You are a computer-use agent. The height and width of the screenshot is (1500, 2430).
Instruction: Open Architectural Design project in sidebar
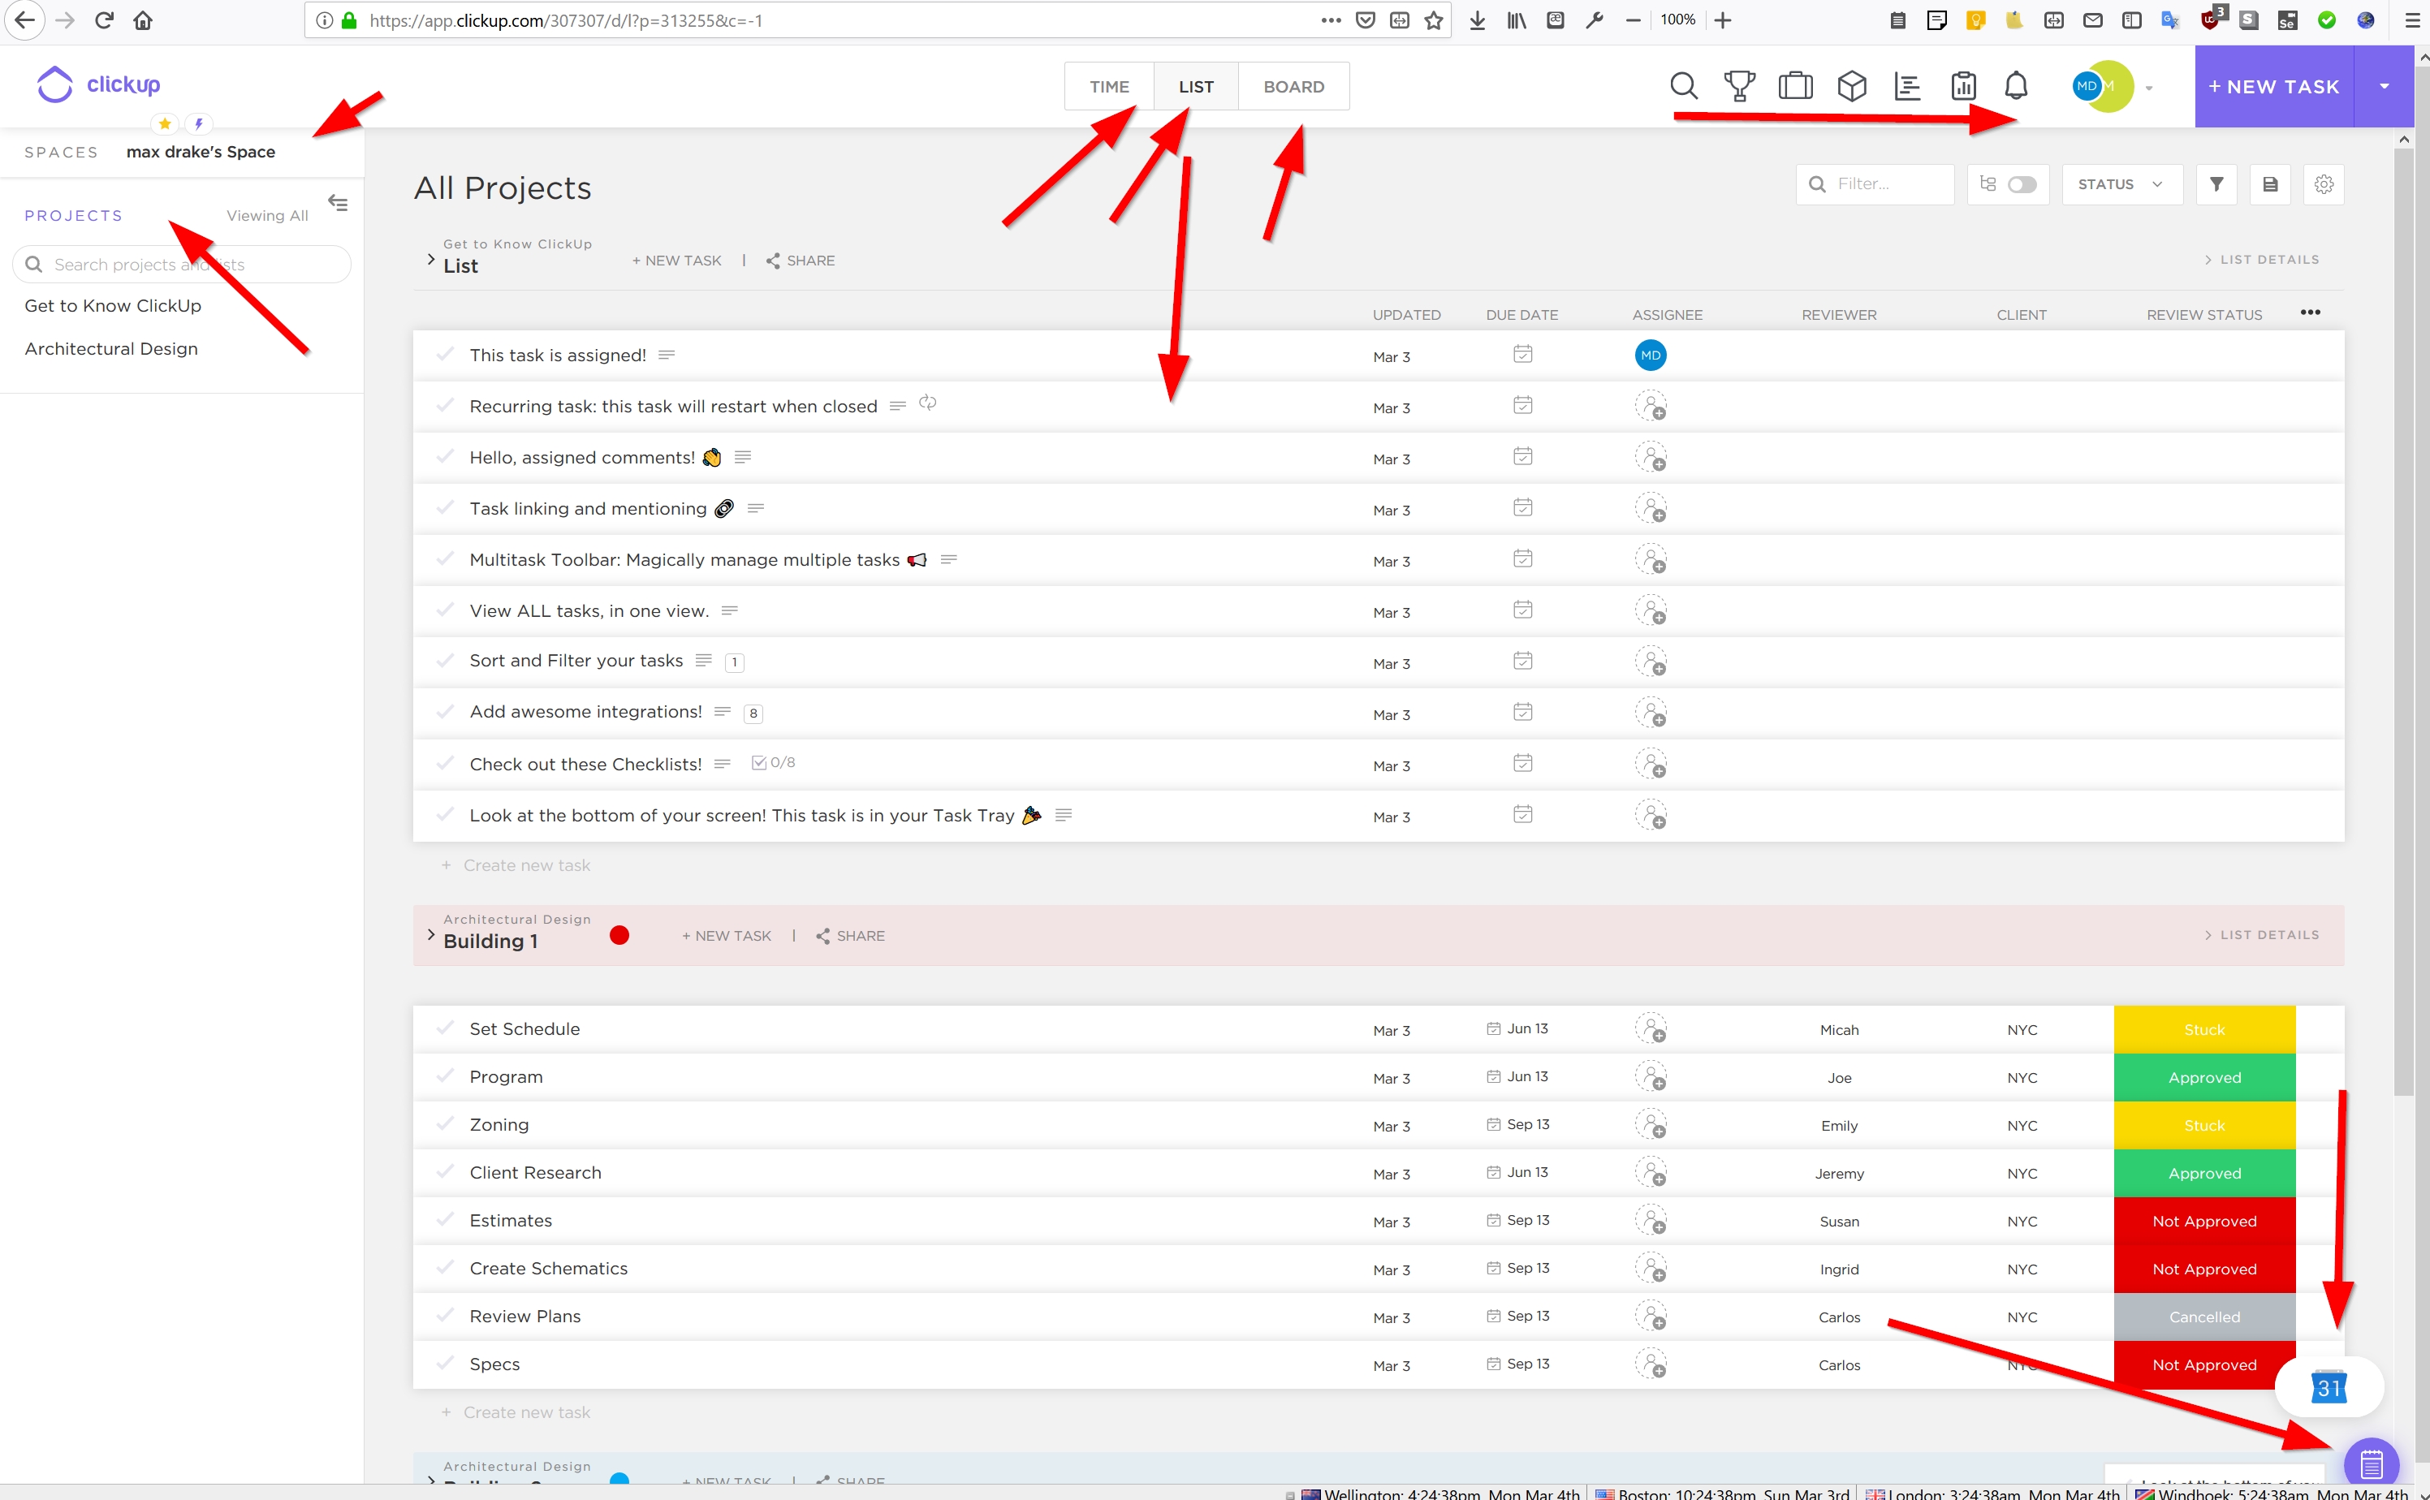click(x=111, y=348)
